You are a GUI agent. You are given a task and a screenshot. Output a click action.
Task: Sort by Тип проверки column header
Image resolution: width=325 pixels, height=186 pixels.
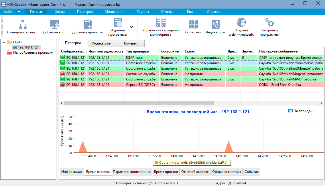coord(142,51)
